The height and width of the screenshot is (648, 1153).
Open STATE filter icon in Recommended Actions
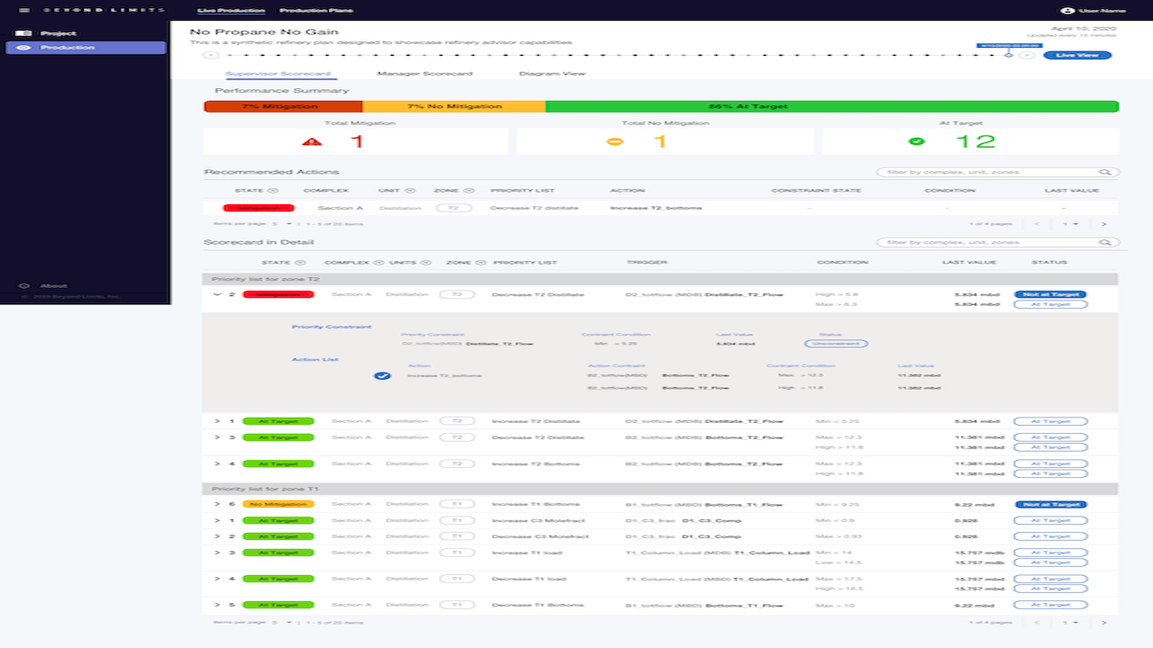273,191
